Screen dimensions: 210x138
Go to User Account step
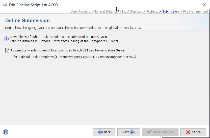[x=80, y=12]
